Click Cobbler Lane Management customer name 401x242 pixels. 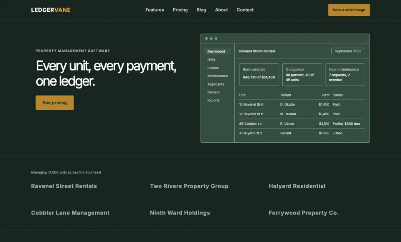[70, 213]
